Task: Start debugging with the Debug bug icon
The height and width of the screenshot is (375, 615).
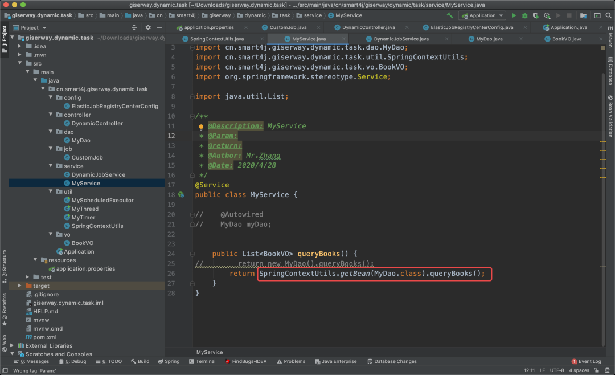Action: tap(524, 15)
